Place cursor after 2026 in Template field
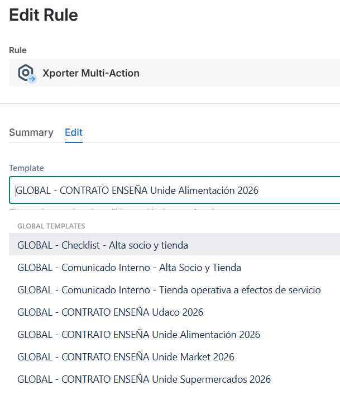The width and height of the screenshot is (340, 395). [x=260, y=191]
